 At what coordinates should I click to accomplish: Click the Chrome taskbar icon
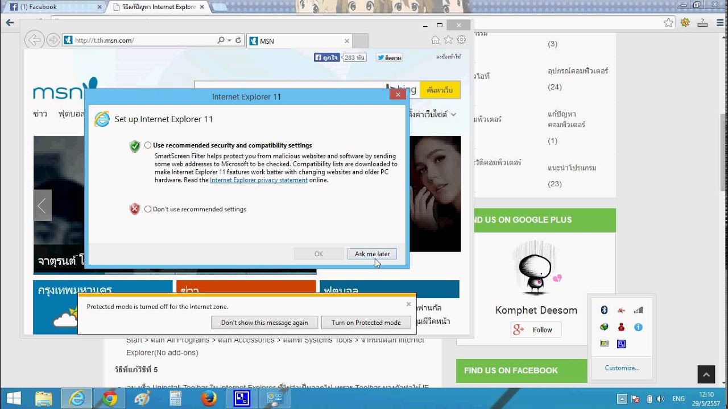click(110, 399)
